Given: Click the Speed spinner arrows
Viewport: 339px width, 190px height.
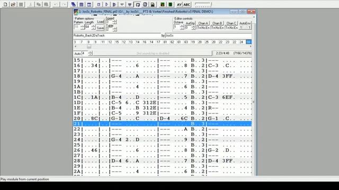Looking at the screenshot, I should (114, 22).
